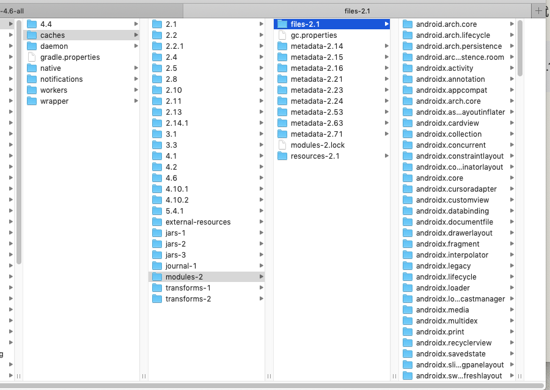Viewport: 550px width, 390px height.
Task: Select the metadata-2.15 folder name
Action: pos(317,57)
